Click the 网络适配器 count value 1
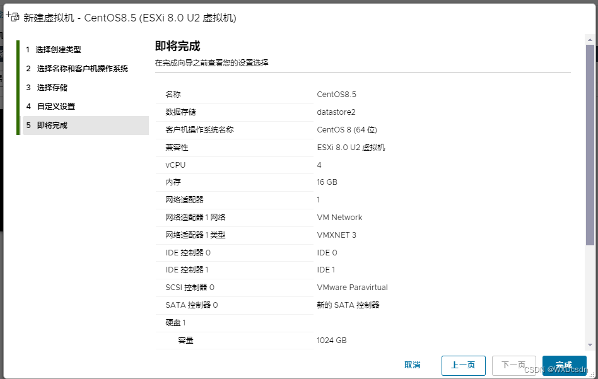 pos(319,200)
